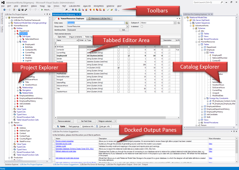This screenshot has width=239, height=170.
Task: Click the Set Field Order button
Action: (86, 121)
